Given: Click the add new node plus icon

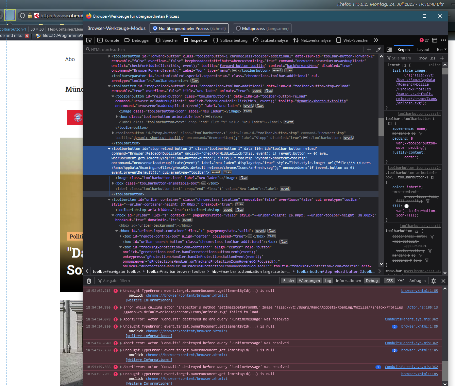Looking at the screenshot, I should click(369, 50).
